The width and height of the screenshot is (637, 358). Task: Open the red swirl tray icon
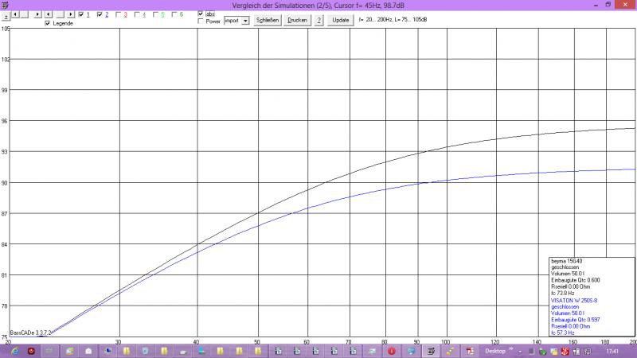click(565, 352)
